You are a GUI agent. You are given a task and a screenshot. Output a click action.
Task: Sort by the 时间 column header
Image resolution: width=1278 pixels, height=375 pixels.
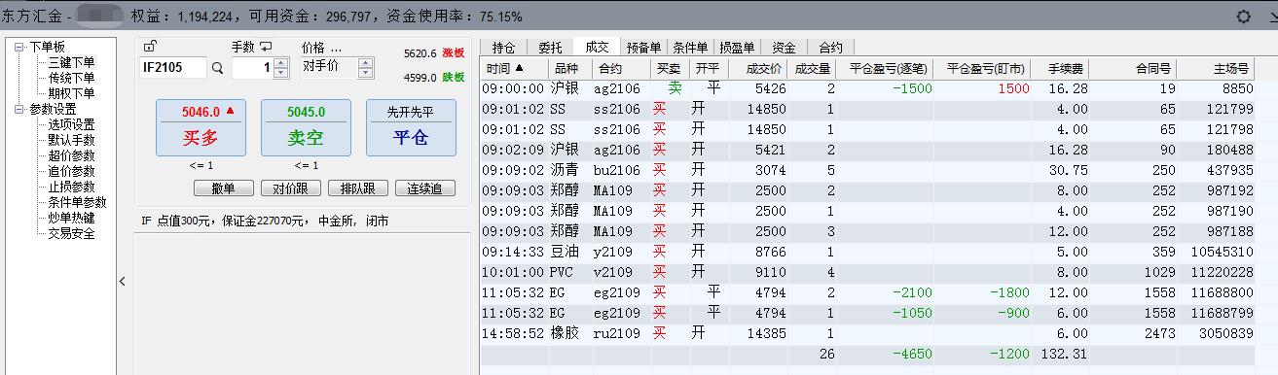514,68
